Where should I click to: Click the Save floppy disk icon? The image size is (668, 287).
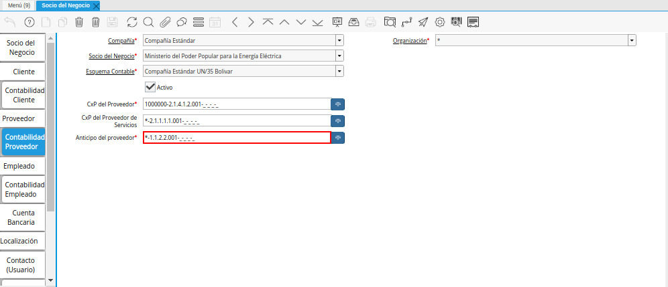coord(113,22)
